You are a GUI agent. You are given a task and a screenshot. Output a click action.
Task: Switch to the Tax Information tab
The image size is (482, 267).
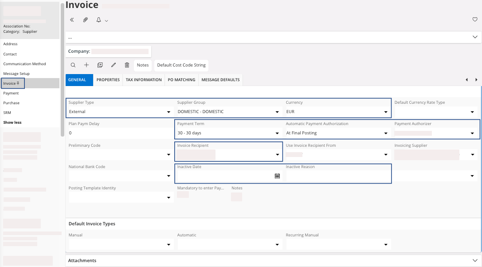pos(144,80)
